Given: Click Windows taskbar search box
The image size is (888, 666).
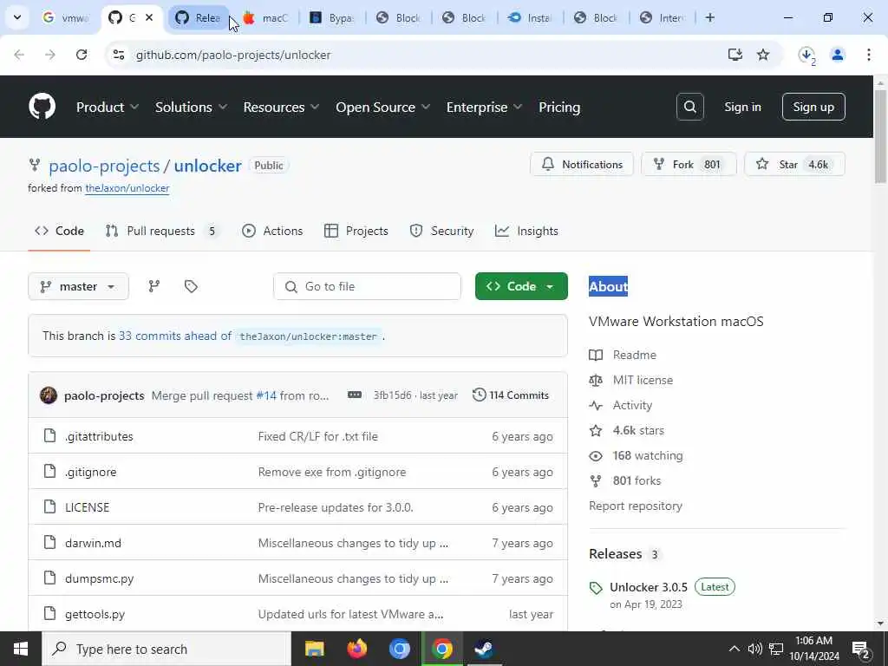Looking at the screenshot, I should coord(166,649).
